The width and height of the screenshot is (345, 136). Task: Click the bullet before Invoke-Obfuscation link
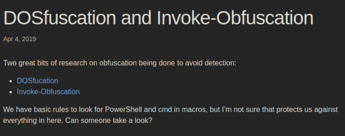click(x=11, y=92)
